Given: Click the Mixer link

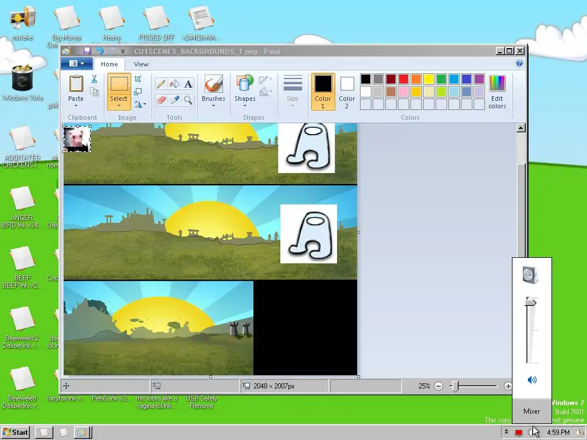Looking at the screenshot, I should 531,411.
